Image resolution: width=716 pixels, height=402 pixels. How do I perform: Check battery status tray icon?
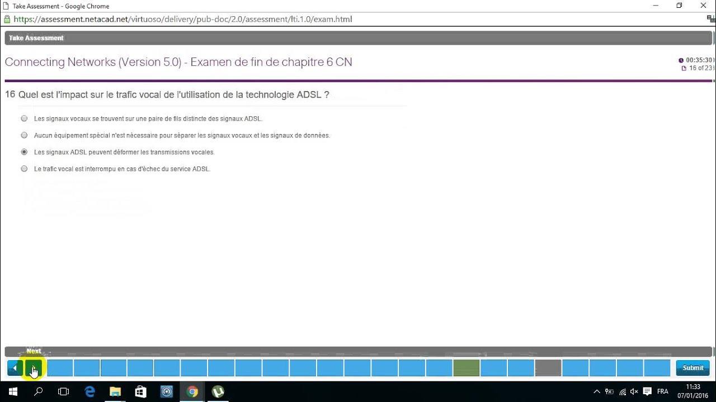[x=610, y=391]
